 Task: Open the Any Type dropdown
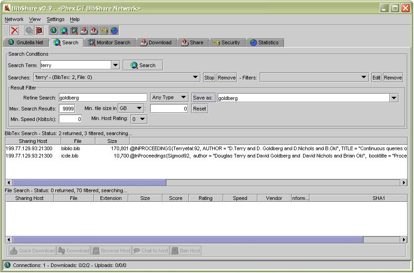coord(170,97)
